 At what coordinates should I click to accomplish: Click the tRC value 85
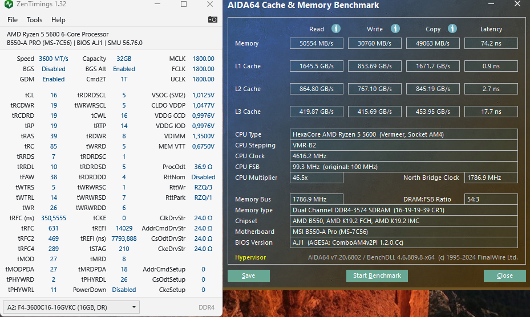pyautogui.click(x=54, y=146)
